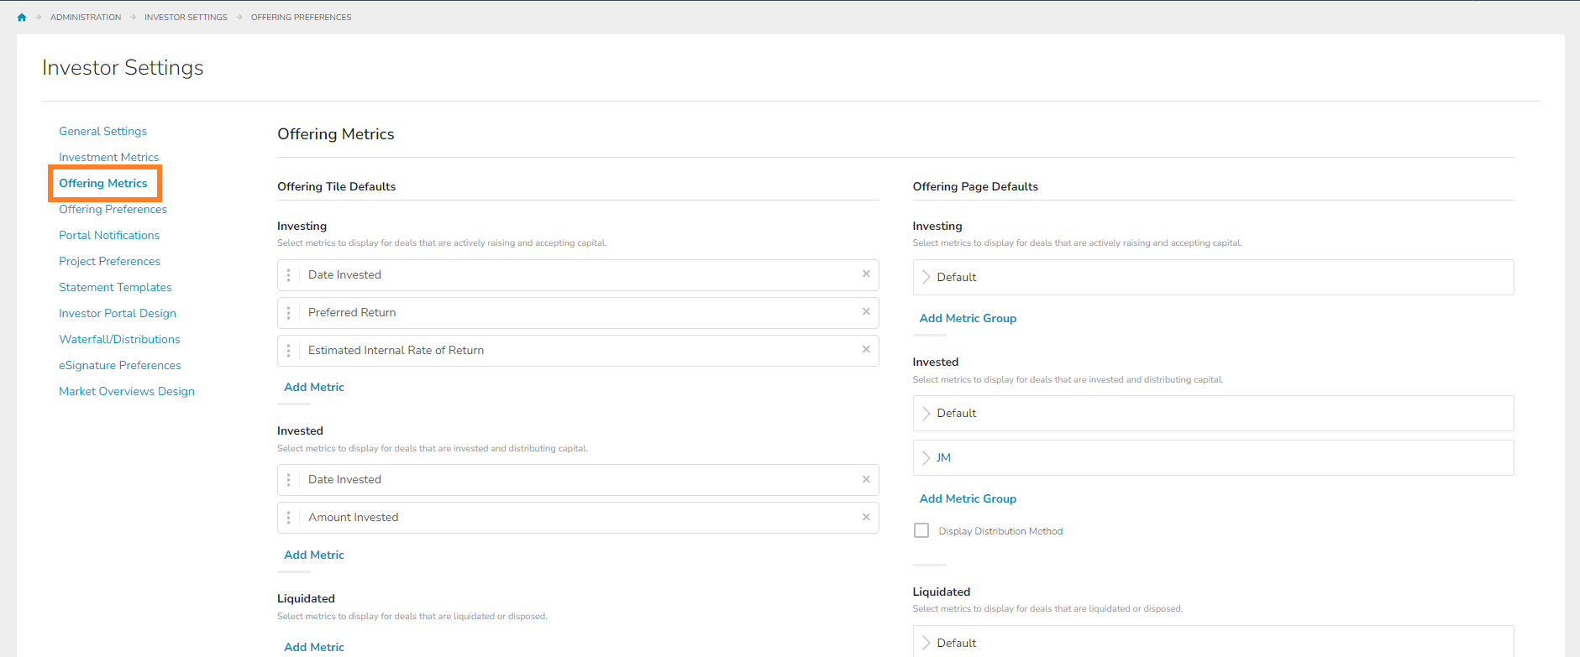The height and width of the screenshot is (657, 1580).
Task: Click drag handle of Amount Invested row
Action: 289,518
